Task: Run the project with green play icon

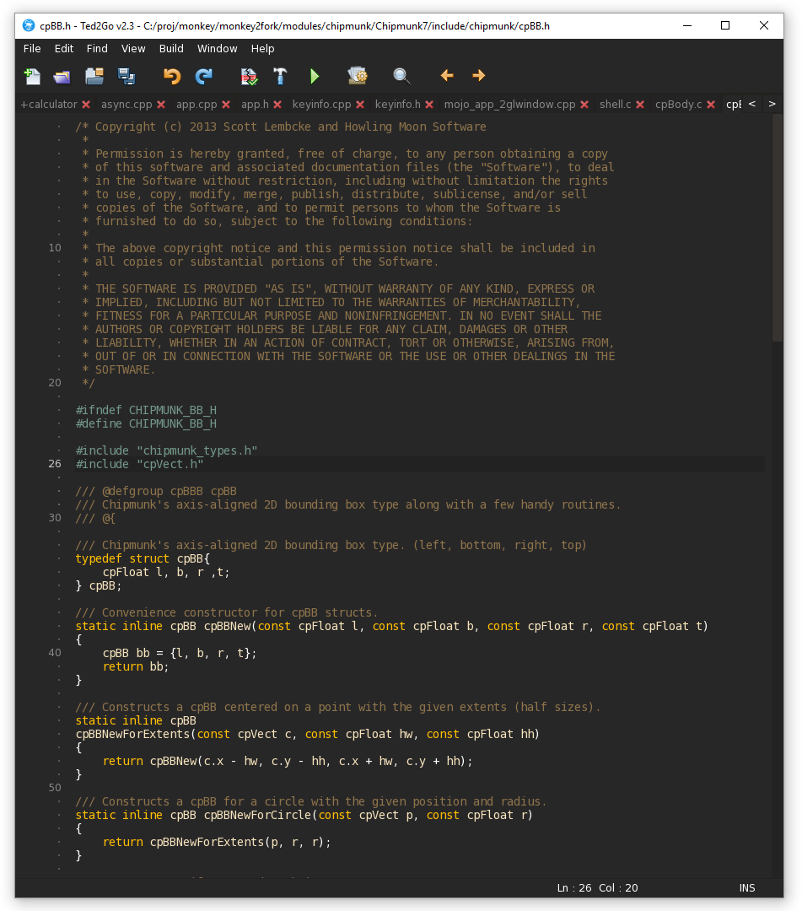Action: click(x=315, y=77)
